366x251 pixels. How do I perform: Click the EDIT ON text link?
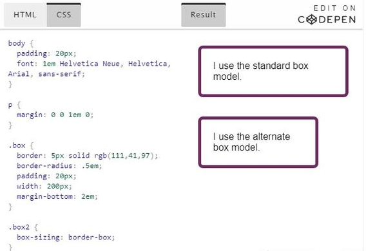334,8
